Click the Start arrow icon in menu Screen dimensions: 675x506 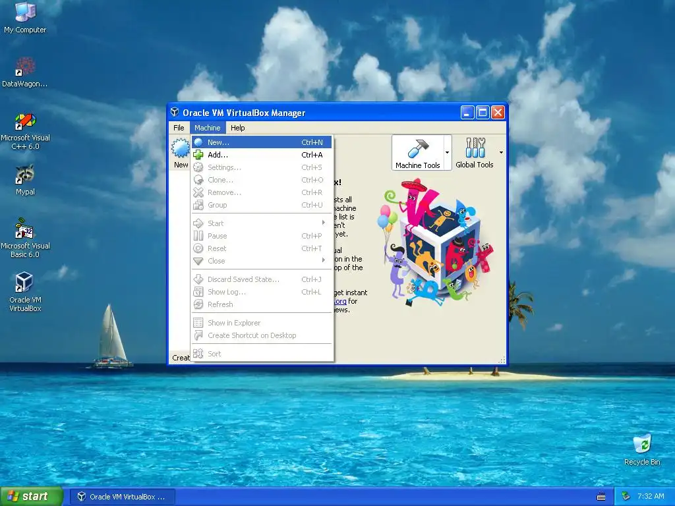pyautogui.click(x=198, y=223)
